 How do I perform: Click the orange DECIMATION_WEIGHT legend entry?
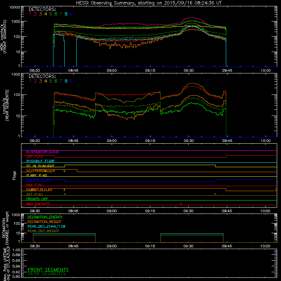pyautogui.click(x=45, y=222)
